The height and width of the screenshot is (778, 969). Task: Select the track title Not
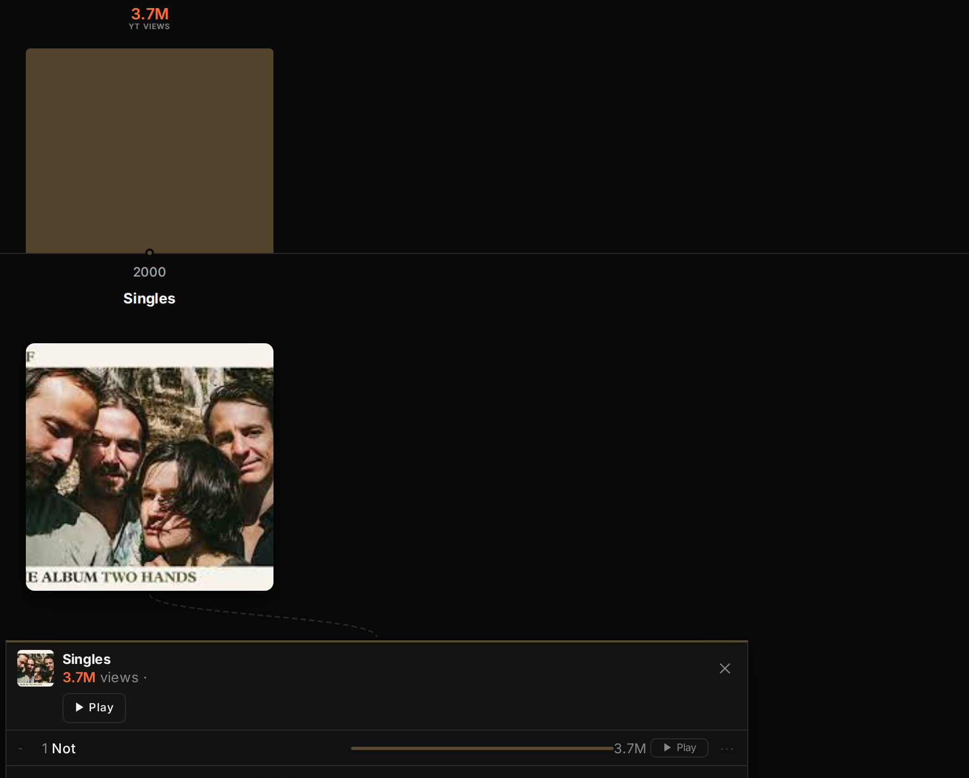pos(64,748)
